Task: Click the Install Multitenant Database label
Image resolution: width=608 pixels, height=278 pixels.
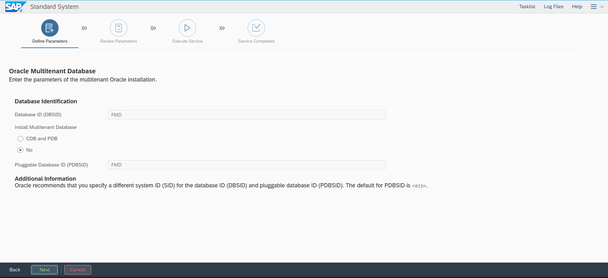Action: pyautogui.click(x=46, y=127)
